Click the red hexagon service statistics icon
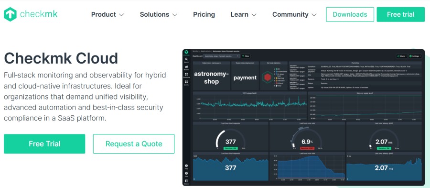This screenshot has width=430, height=188. 267,77
